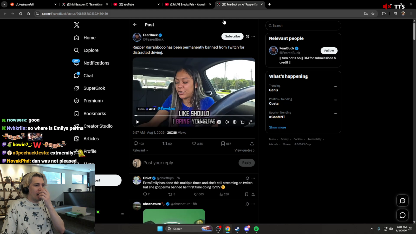Click Grok icon on Chief's reply
The height and width of the screenshot is (234, 416).
(247, 178)
